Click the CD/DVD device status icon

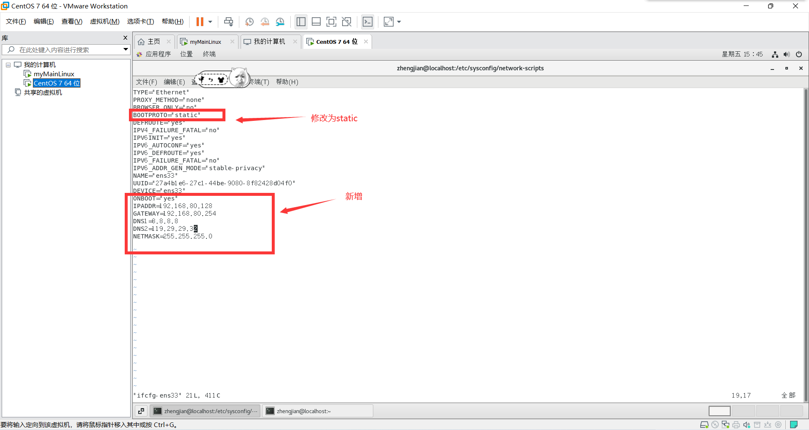click(715, 425)
